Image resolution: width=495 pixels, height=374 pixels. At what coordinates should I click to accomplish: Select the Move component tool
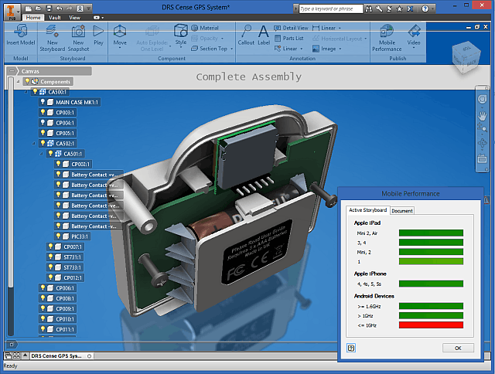tap(120, 36)
